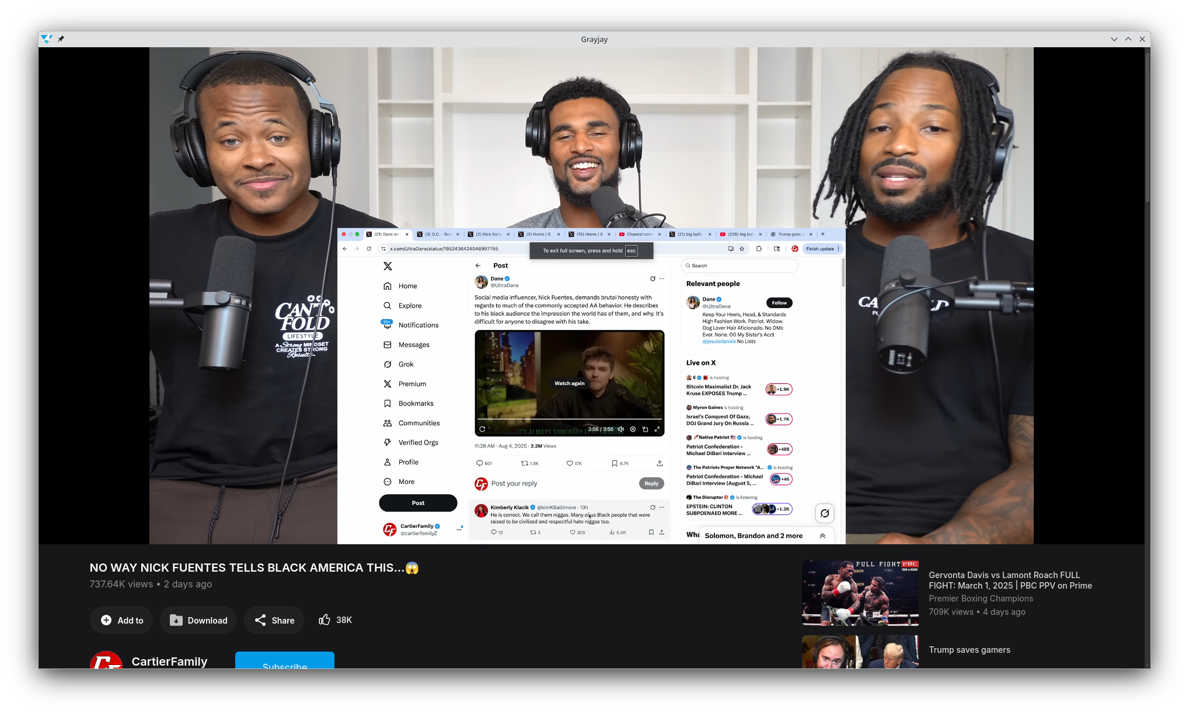Expand the Solomon, Brandon and 2 more chevron

822,535
